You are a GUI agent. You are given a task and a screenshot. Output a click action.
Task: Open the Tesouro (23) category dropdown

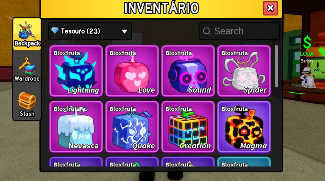(x=90, y=31)
